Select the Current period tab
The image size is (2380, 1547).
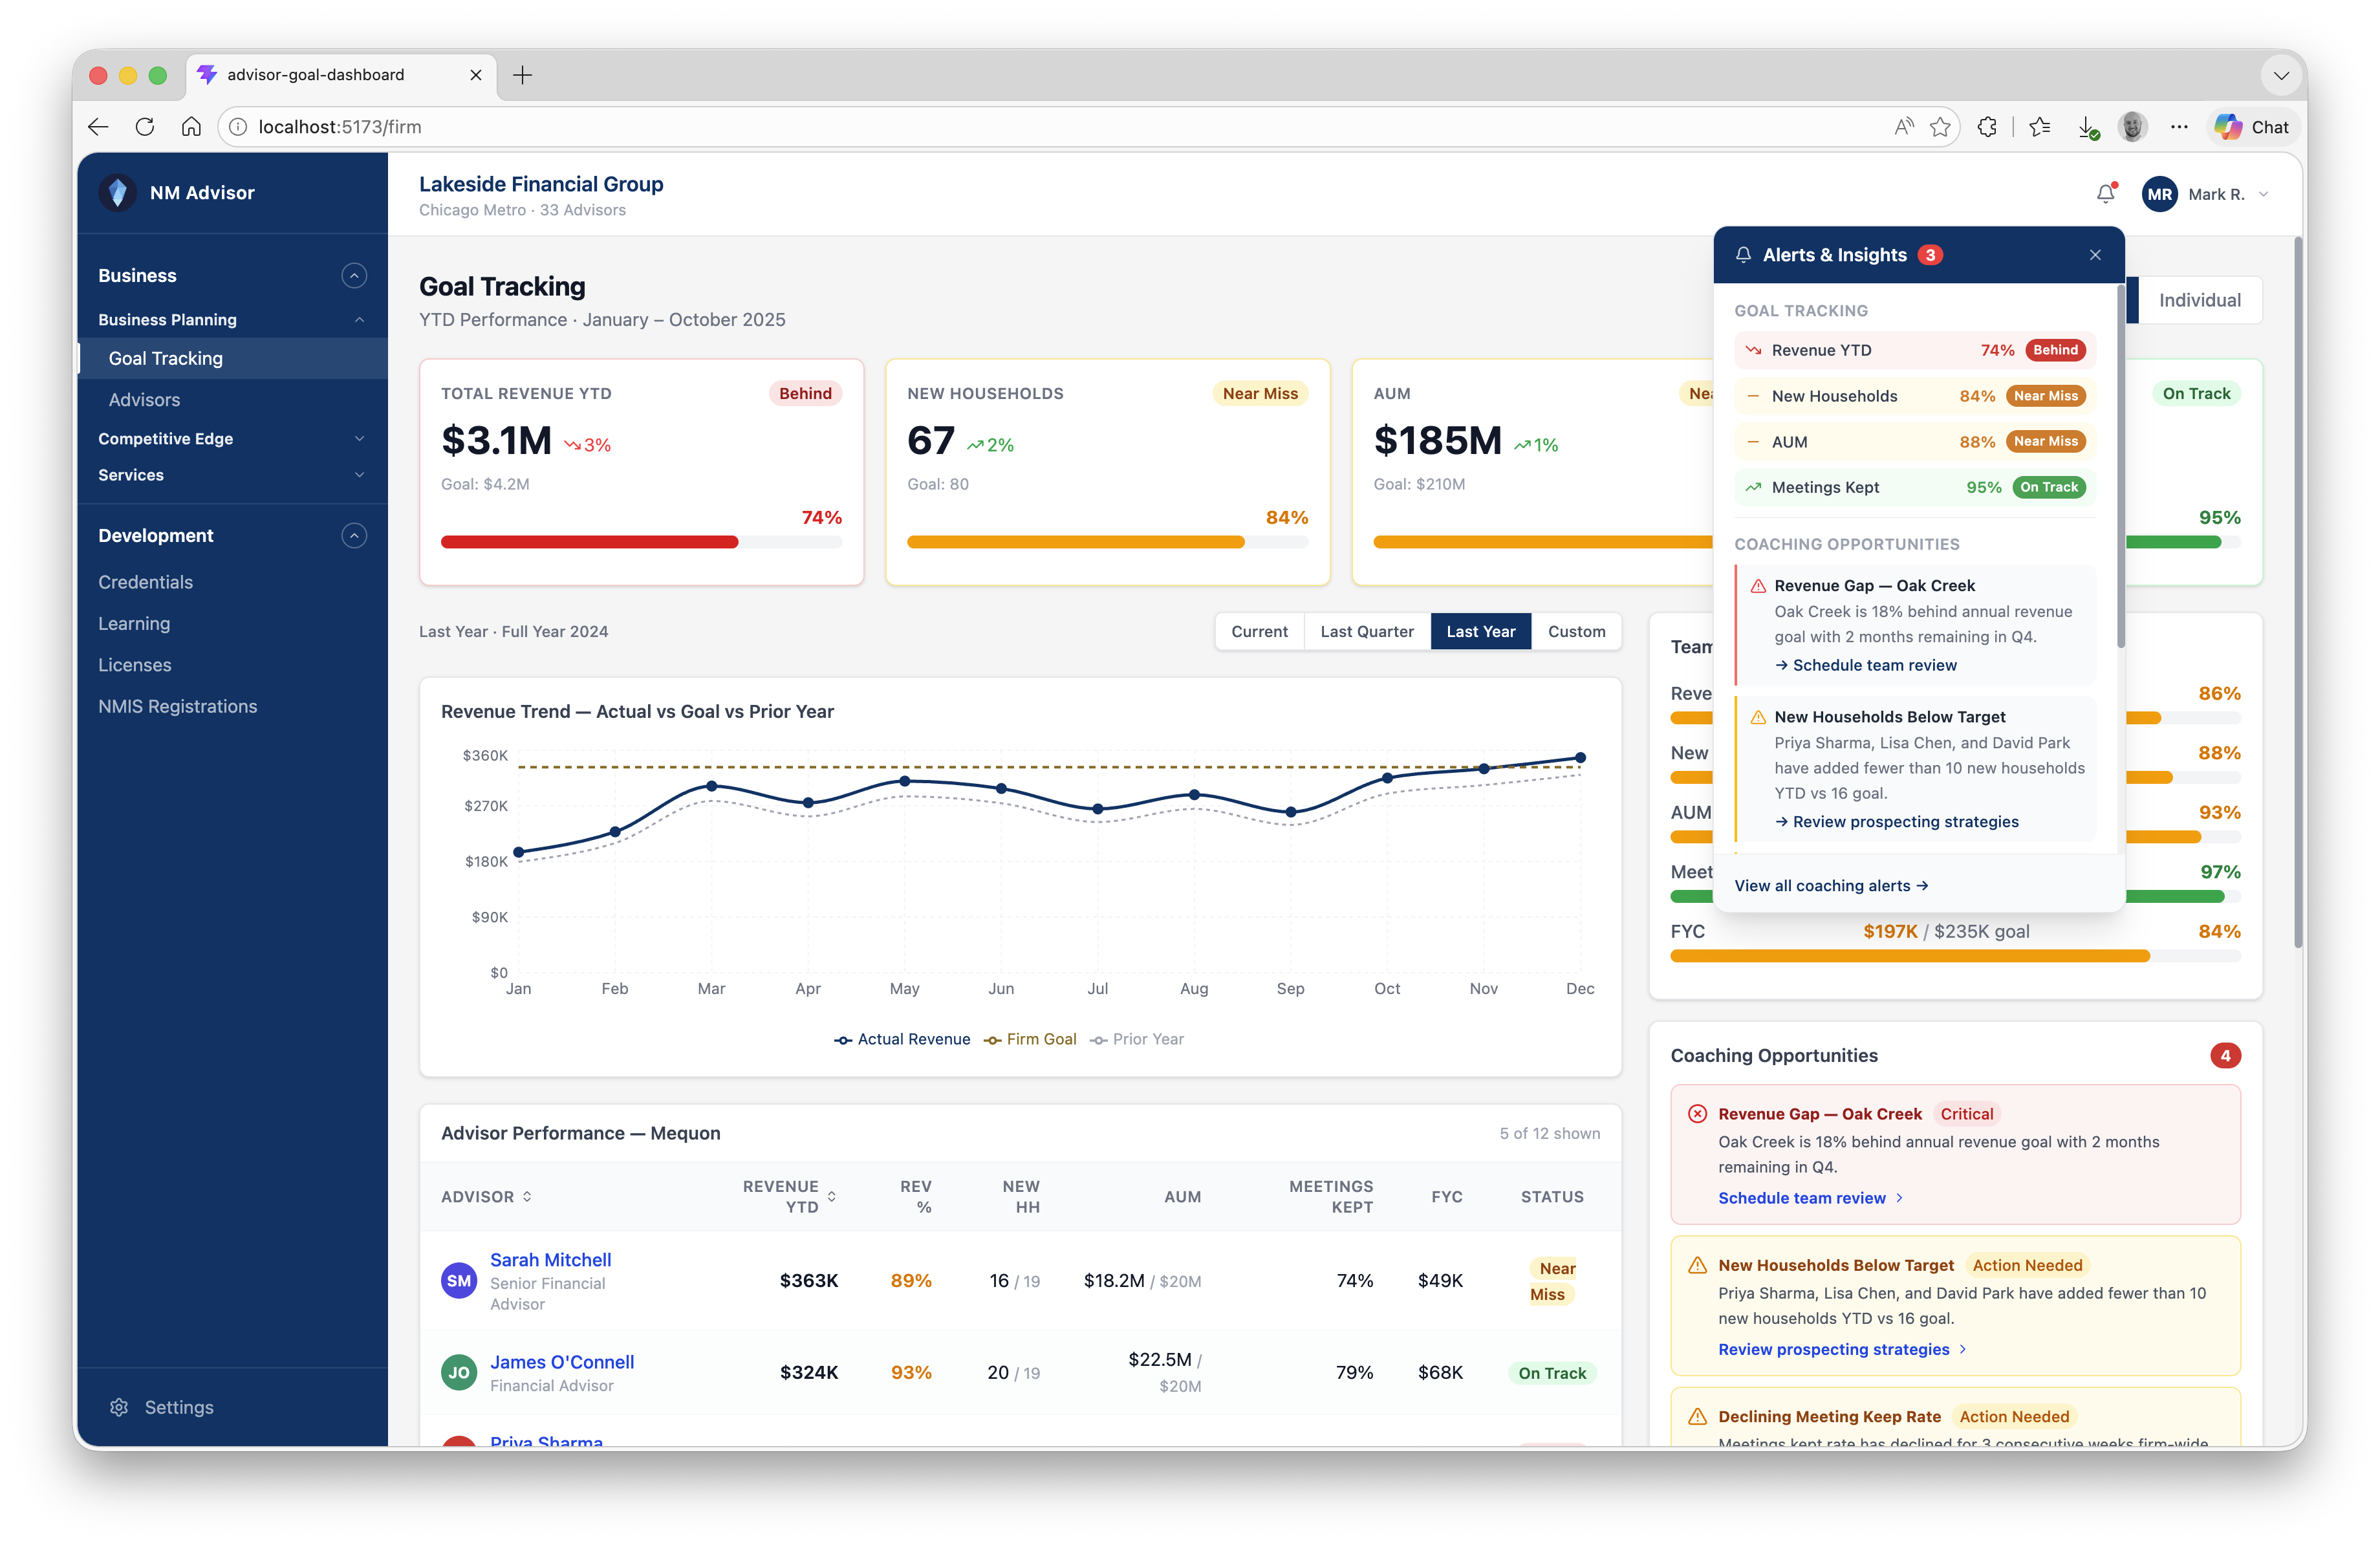click(1259, 632)
